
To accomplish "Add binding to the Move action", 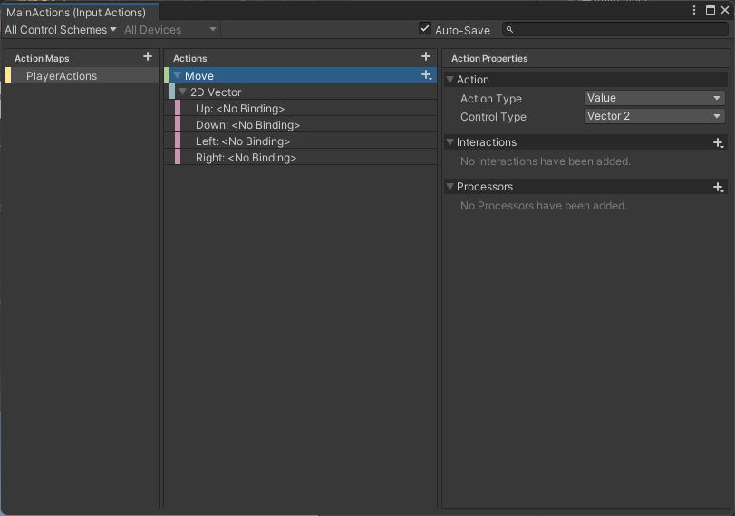I will click(x=426, y=75).
